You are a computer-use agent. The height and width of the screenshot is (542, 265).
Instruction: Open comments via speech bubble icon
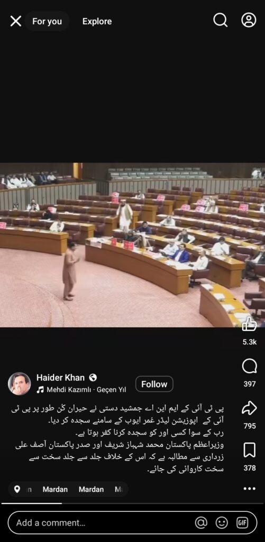click(250, 366)
